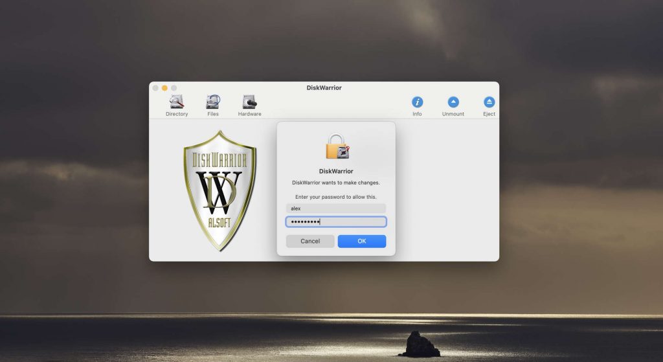
Task: Click the bold DiskWarrior heading in dialog
Action: pos(336,172)
